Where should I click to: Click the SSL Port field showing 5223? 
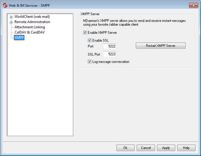109,54
